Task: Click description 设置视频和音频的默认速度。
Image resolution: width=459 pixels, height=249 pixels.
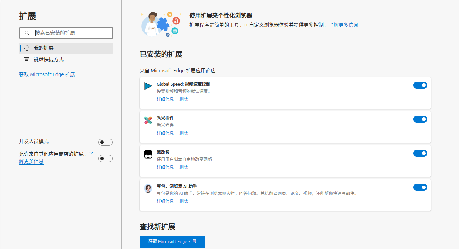Action: click(184, 91)
